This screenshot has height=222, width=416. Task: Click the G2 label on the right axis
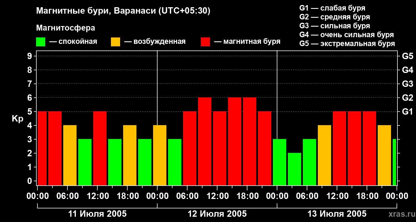[408, 98]
